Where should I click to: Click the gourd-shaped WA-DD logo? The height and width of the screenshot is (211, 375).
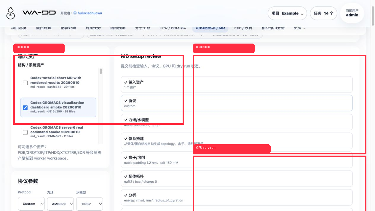coord(11,13)
